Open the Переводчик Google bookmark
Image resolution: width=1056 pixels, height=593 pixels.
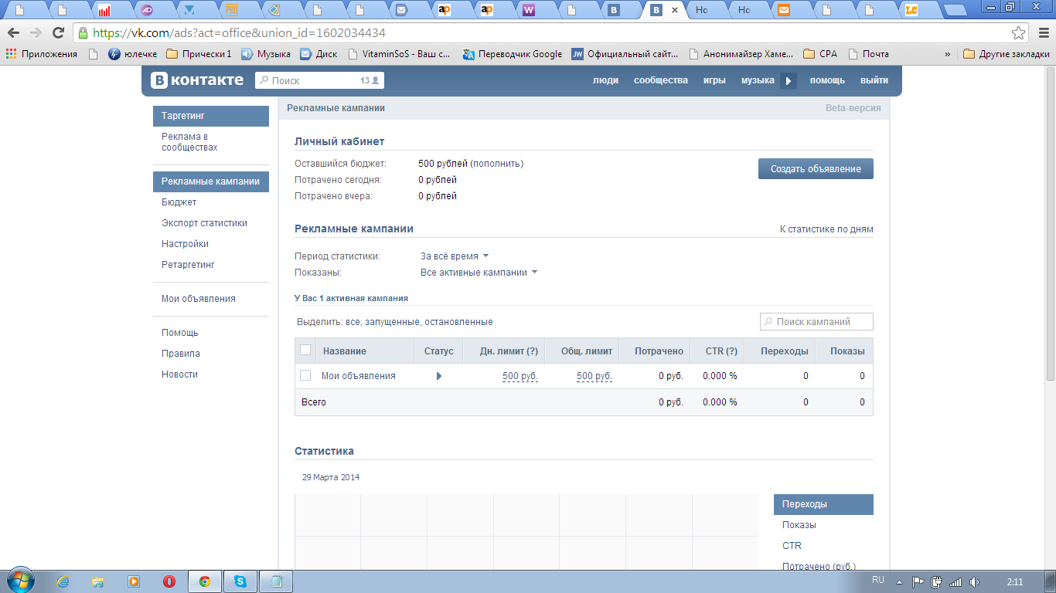513,54
